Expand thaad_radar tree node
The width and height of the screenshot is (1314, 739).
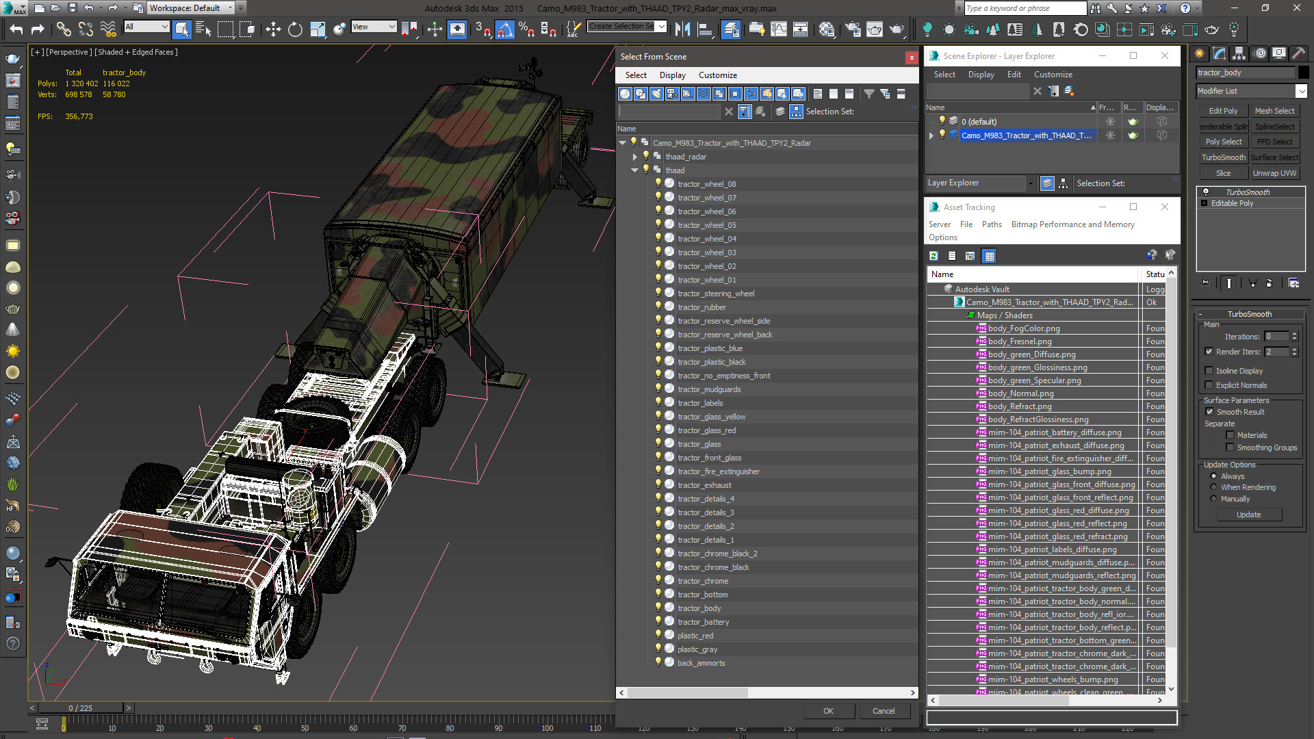[635, 157]
